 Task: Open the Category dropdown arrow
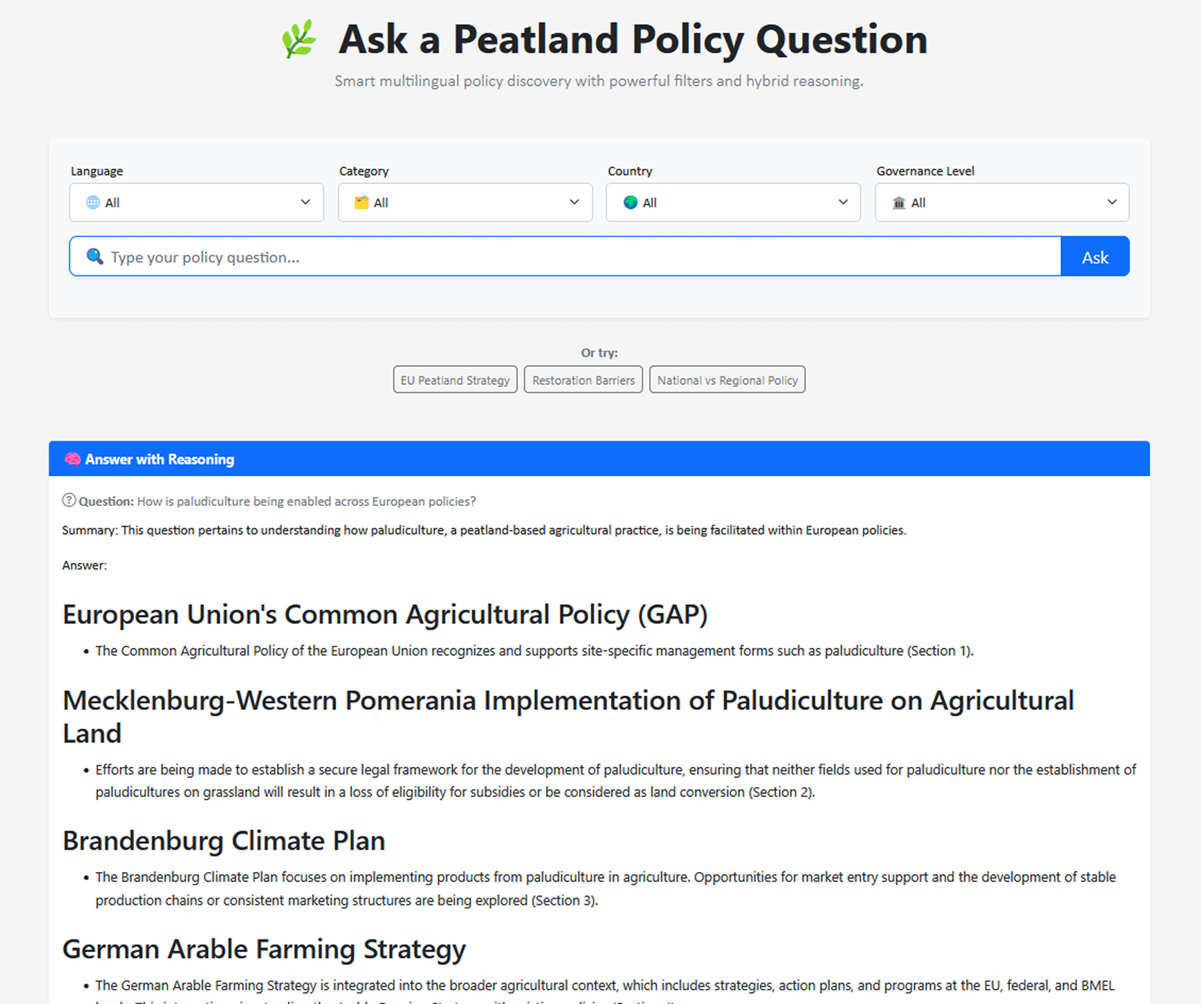pos(574,203)
